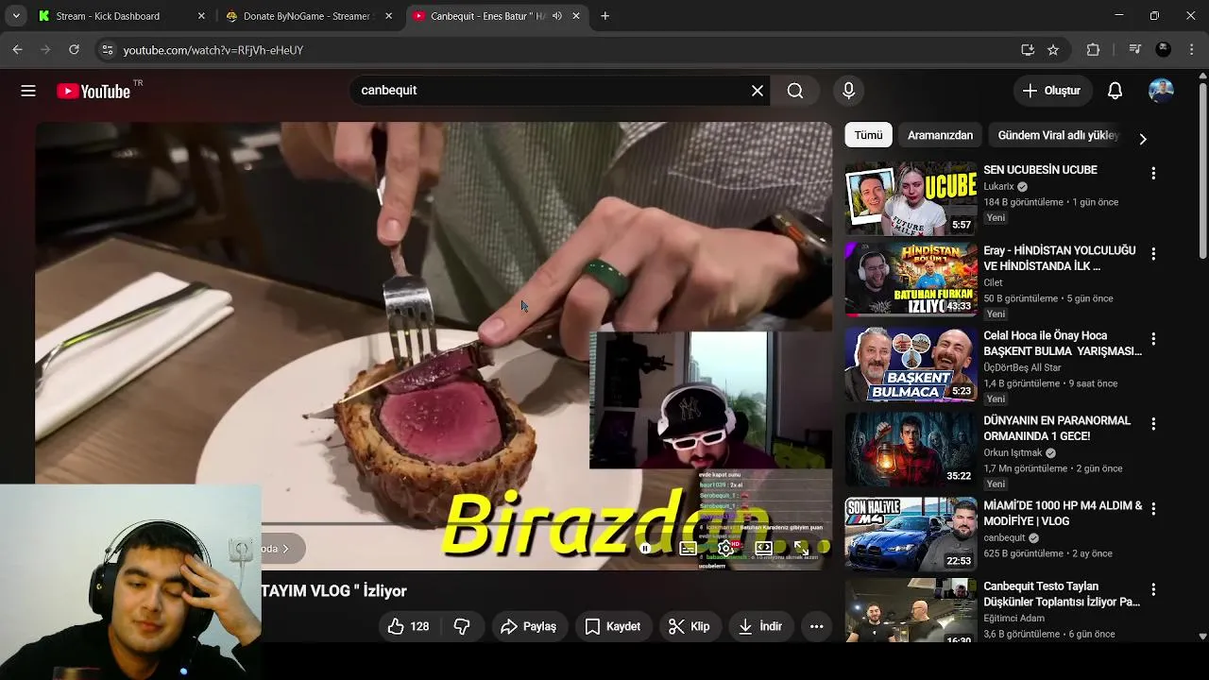Open options for SEN UCUBESİN UCUBE video
The height and width of the screenshot is (680, 1209).
tap(1152, 174)
